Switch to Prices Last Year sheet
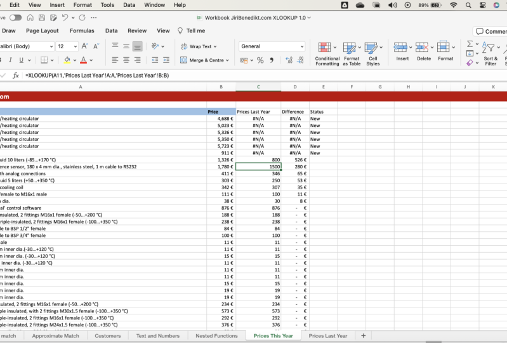This screenshot has height=343, width=507. [x=328, y=336]
